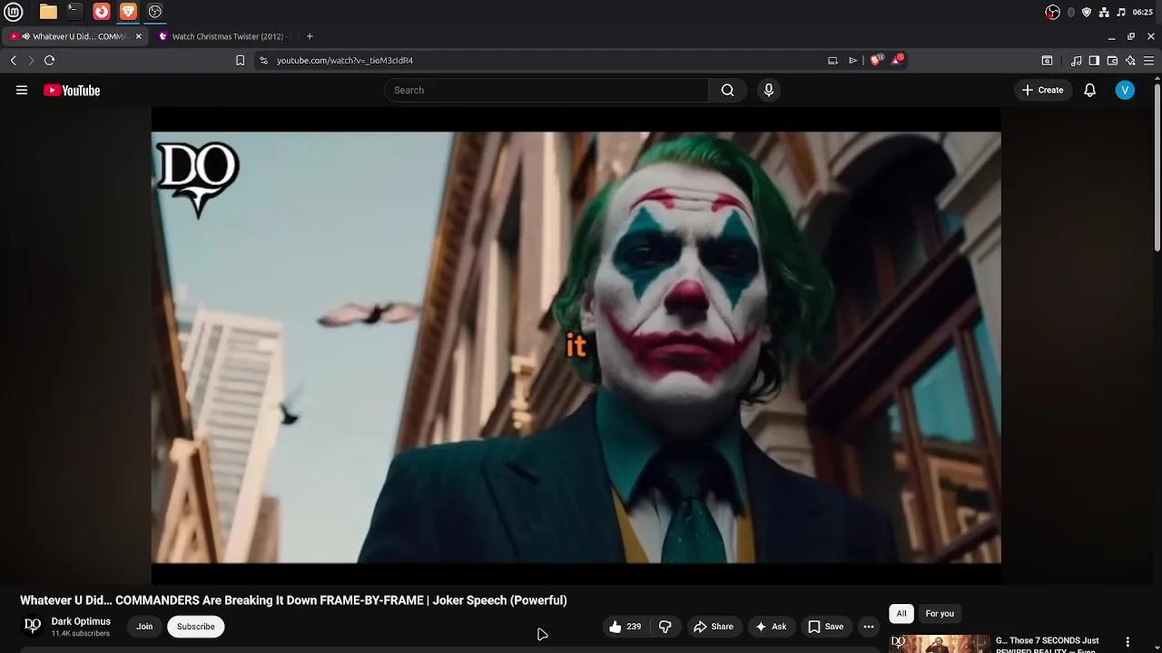The height and width of the screenshot is (653, 1162).
Task: Ask about this video
Action: tap(771, 627)
